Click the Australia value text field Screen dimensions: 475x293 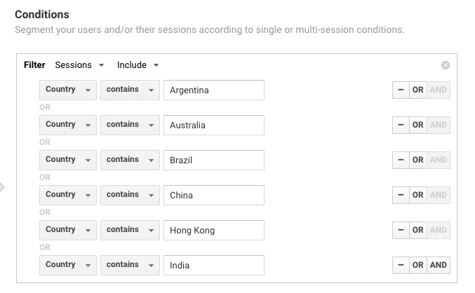[x=213, y=125]
